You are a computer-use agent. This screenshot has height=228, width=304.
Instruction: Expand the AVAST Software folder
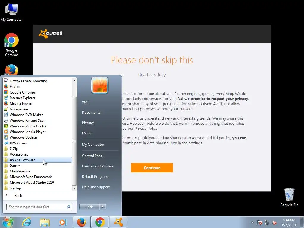[x=37, y=160]
